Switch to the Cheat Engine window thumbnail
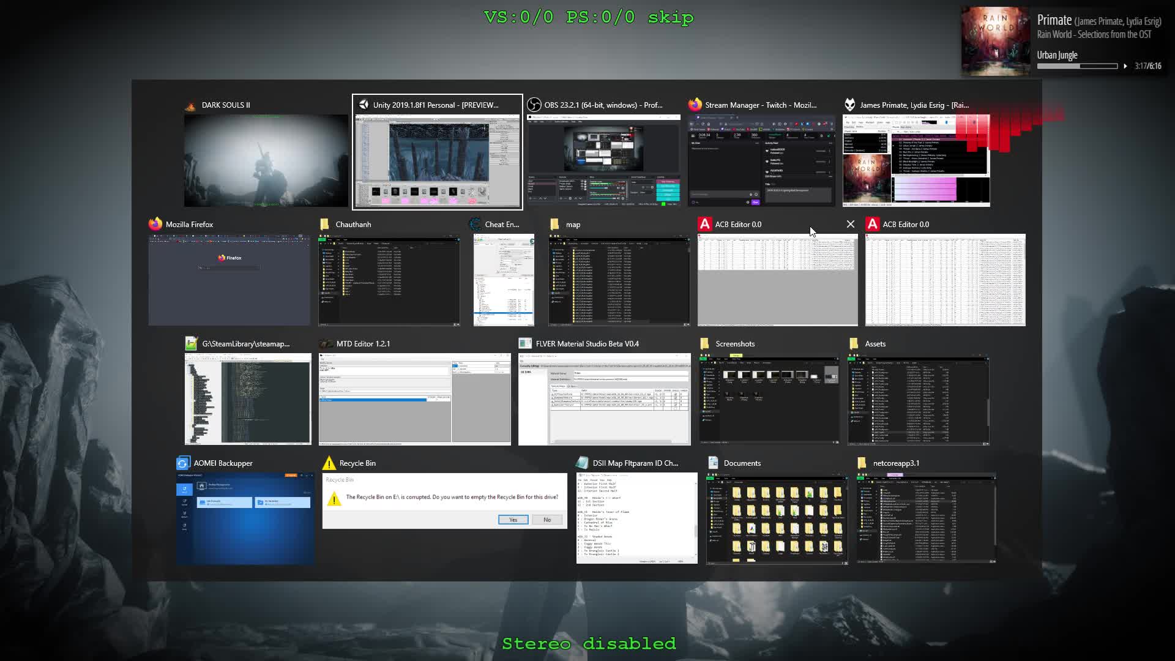 (x=504, y=280)
